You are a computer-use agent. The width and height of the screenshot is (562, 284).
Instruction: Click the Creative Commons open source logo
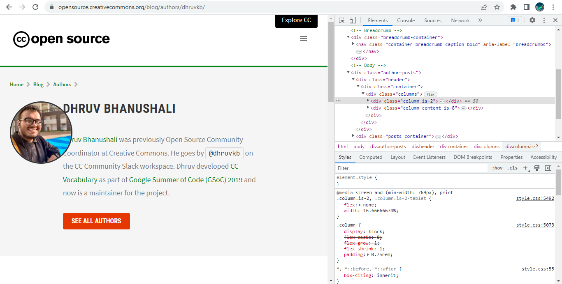[62, 39]
